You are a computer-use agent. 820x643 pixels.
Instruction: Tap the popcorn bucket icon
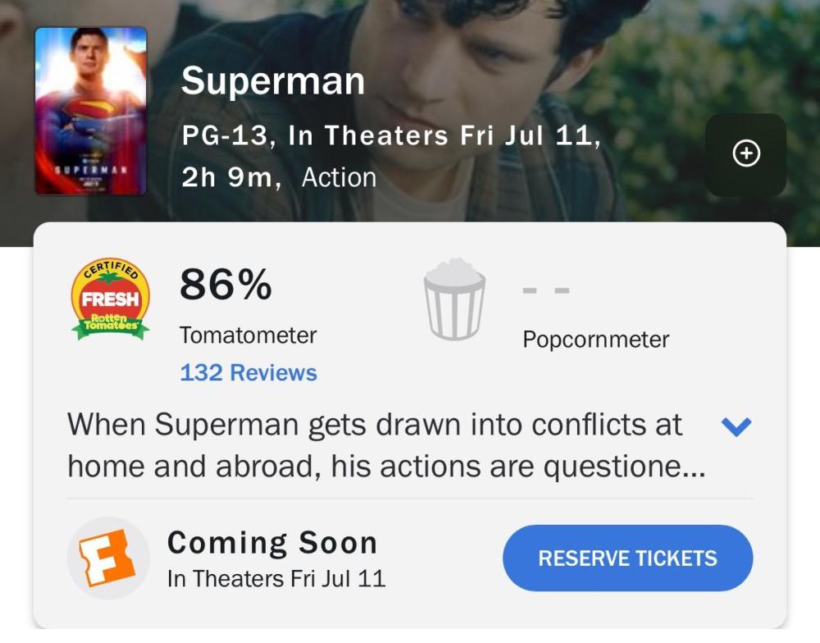(x=454, y=299)
